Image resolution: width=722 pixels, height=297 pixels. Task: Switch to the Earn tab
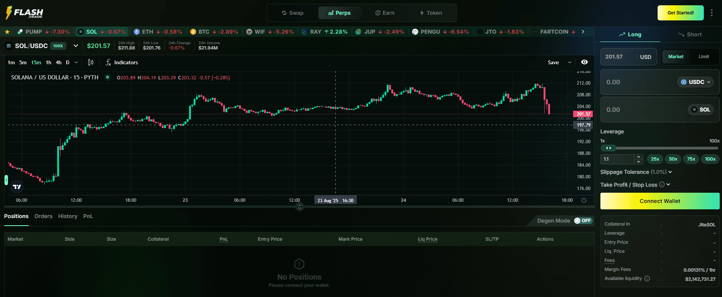384,13
